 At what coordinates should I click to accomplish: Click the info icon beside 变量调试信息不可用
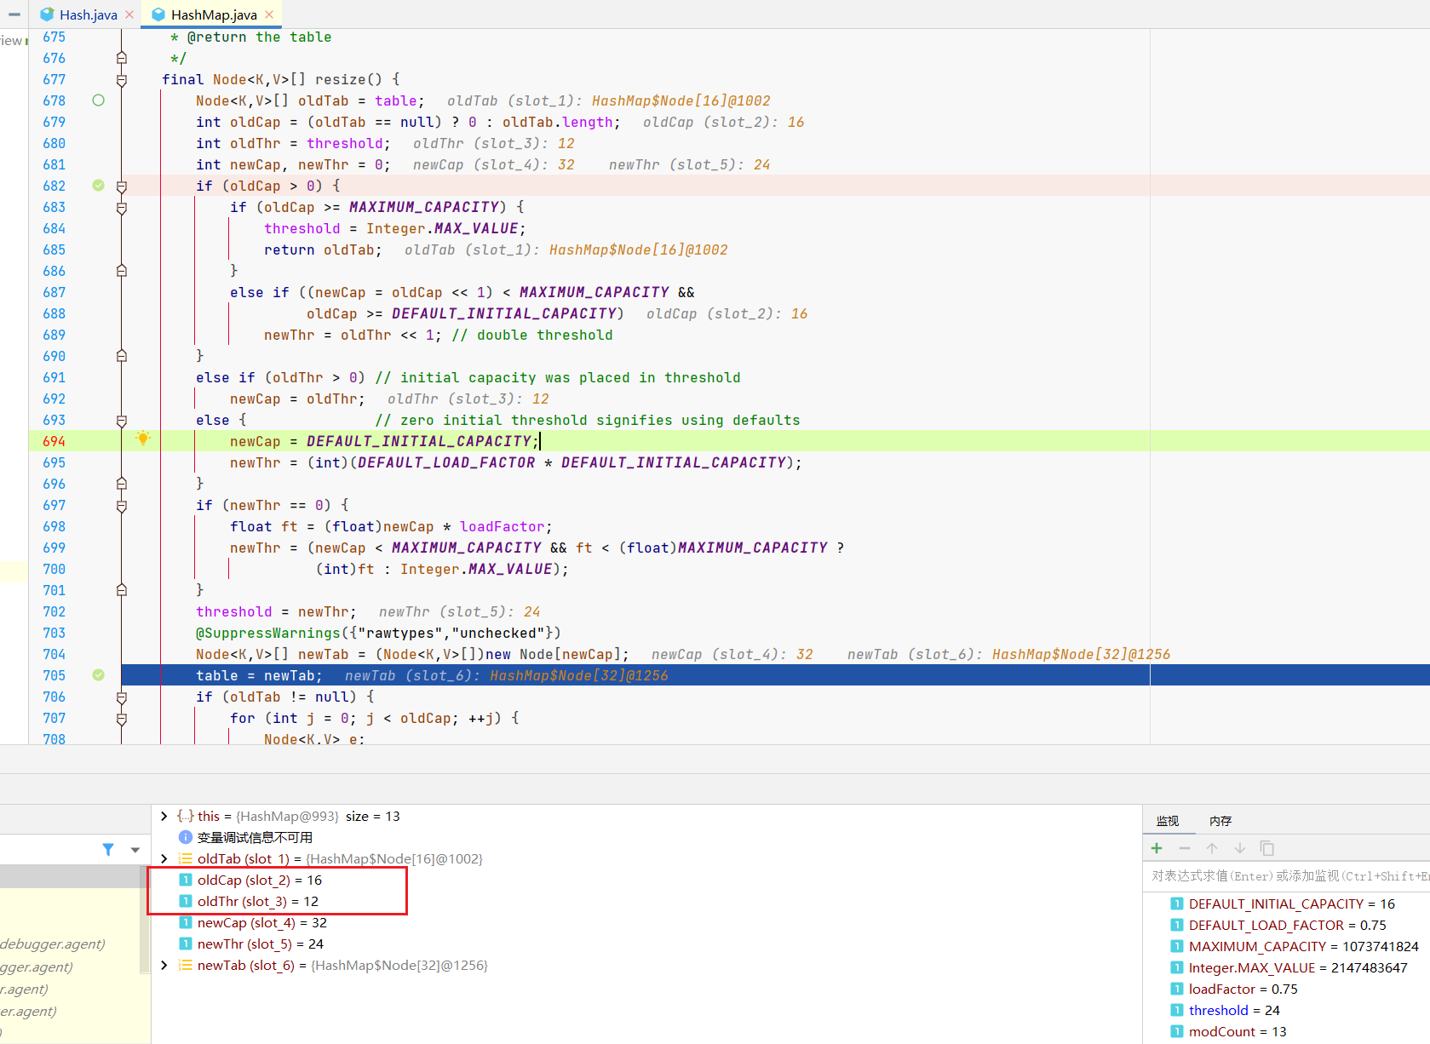[x=186, y=837]
